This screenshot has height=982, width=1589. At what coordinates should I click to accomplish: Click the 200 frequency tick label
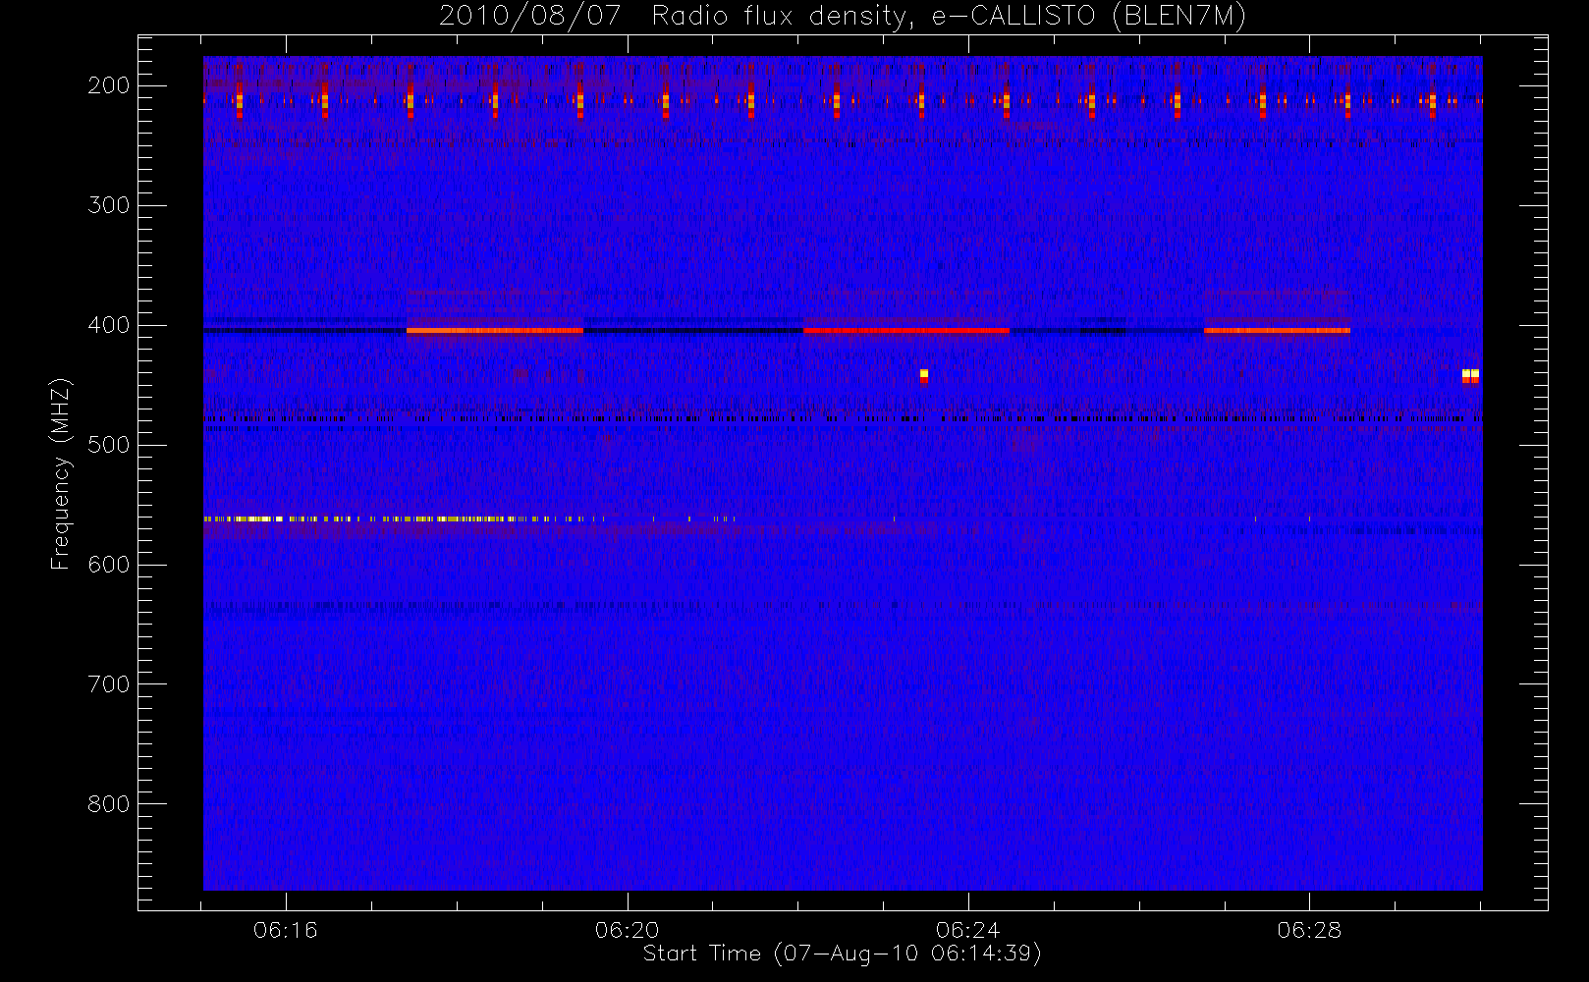pos(109,85)
